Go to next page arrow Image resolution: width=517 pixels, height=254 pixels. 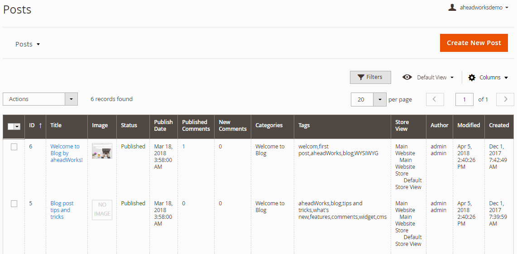(x=505, y=99)
